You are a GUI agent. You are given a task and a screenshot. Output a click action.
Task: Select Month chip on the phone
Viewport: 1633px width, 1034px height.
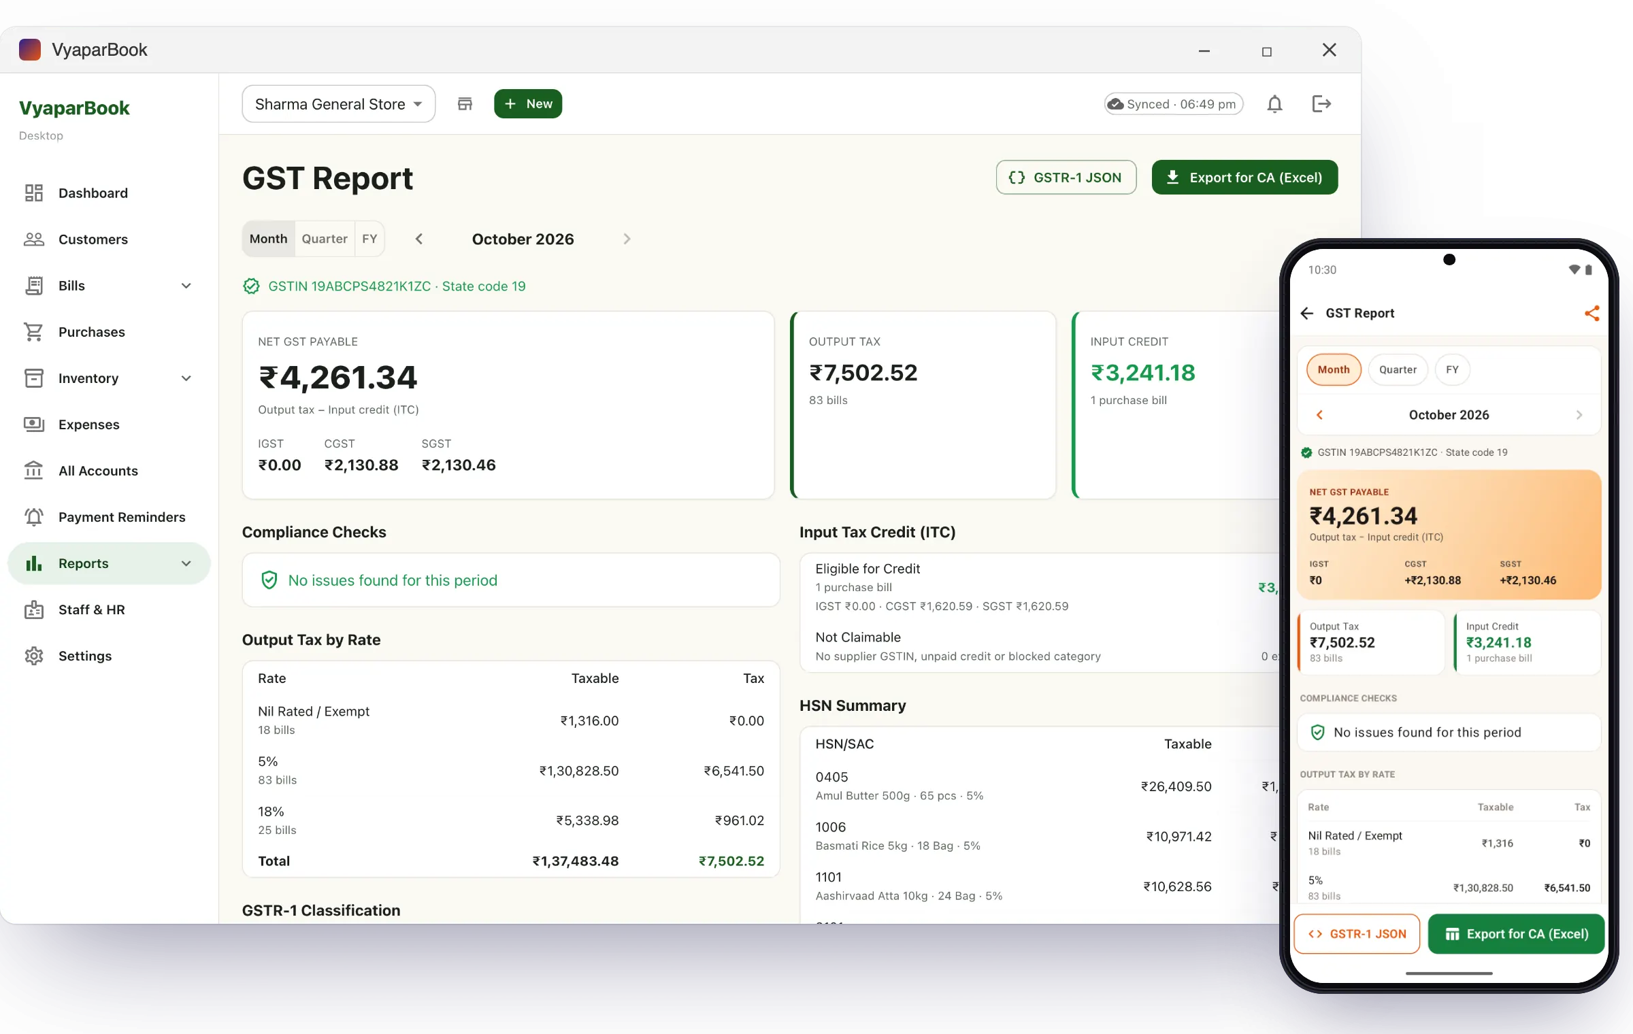1334,370
